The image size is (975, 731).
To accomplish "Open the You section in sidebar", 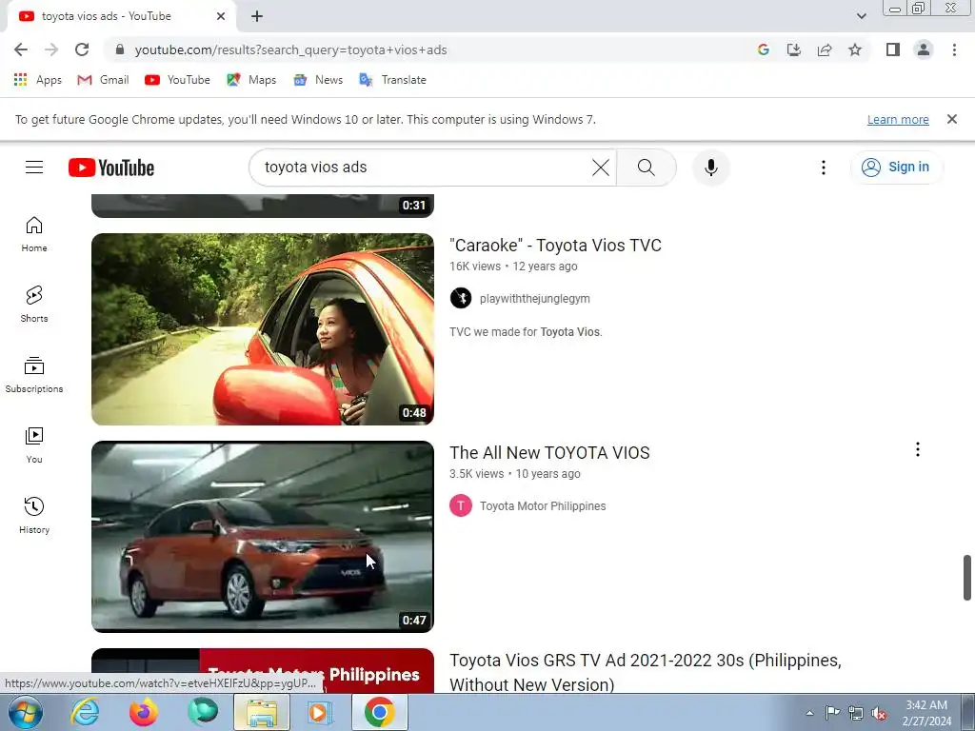I will [34, 445].
